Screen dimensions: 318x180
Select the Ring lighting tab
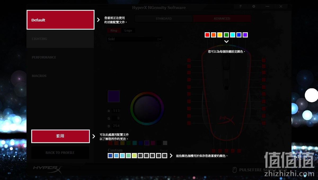[x=114, y=30]
